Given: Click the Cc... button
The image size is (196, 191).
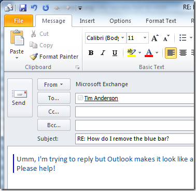Looking at the screenshot, I should [54, 112].
